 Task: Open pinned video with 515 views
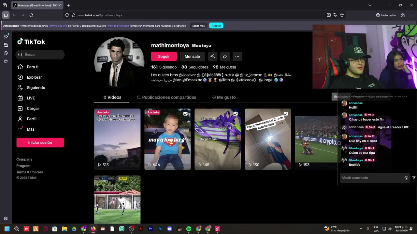click(117, 139)
